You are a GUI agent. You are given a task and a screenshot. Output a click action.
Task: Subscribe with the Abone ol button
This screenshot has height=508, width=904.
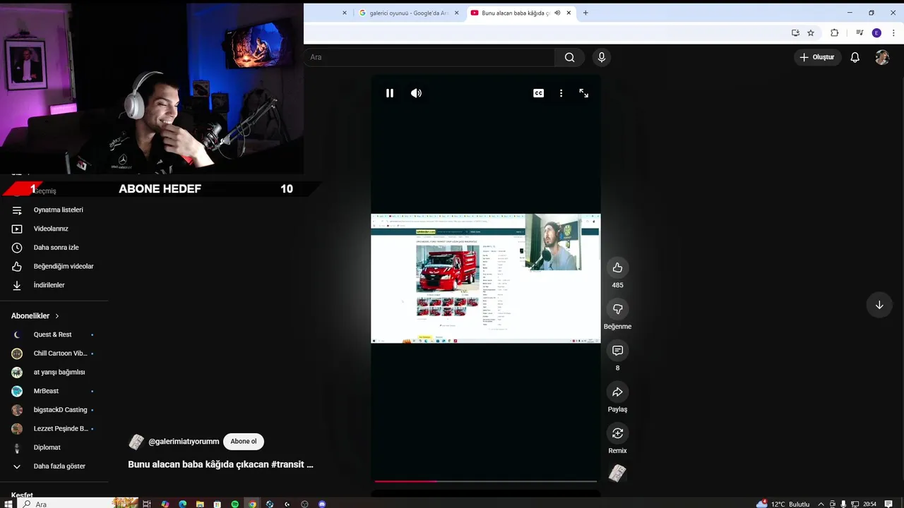244,442
